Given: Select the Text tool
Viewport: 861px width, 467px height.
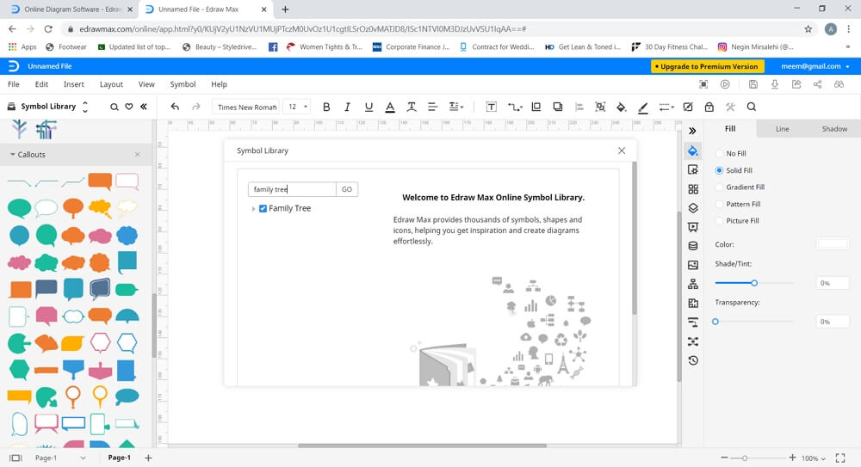Looking at the screenshot, I should click(491, 107).
